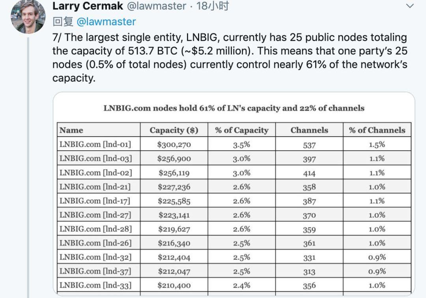Viewport: 426px width, 298px height.
Task: Click the @lawmaster reply-to mention link
Action: pos(106,21)
